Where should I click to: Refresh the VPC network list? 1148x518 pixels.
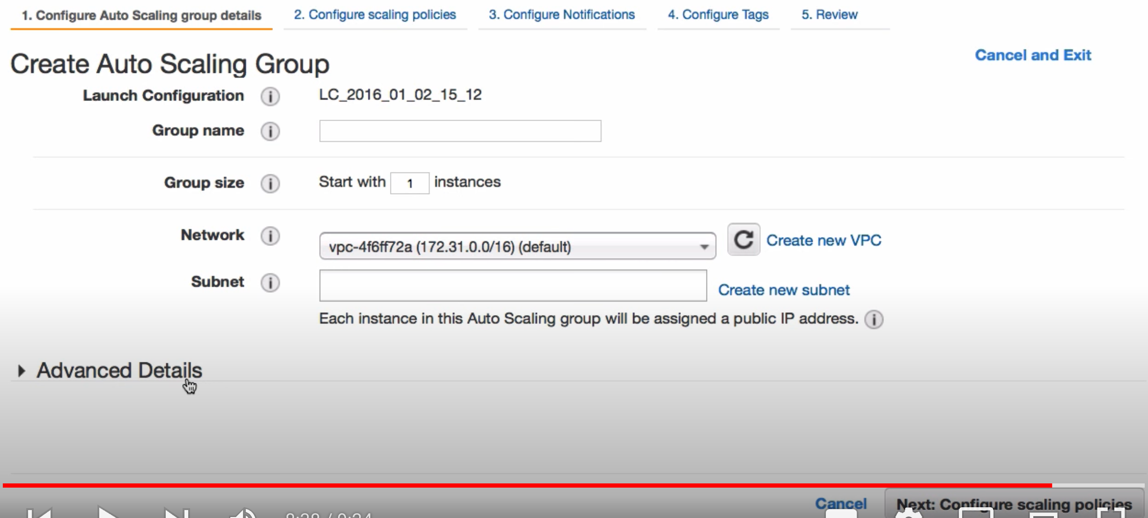pyautogui.click(x=743, y=240)
